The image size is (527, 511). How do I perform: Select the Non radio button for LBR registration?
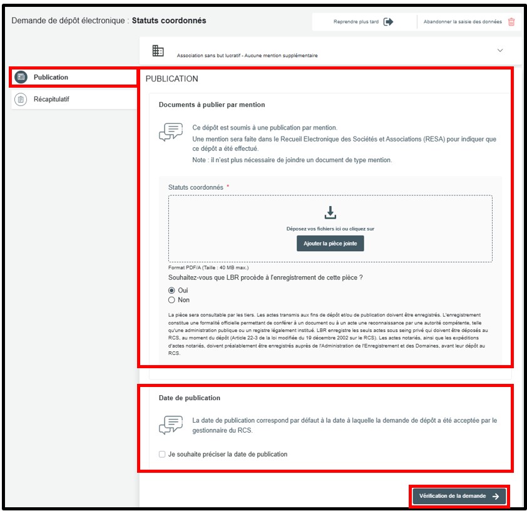pos(171,300)
